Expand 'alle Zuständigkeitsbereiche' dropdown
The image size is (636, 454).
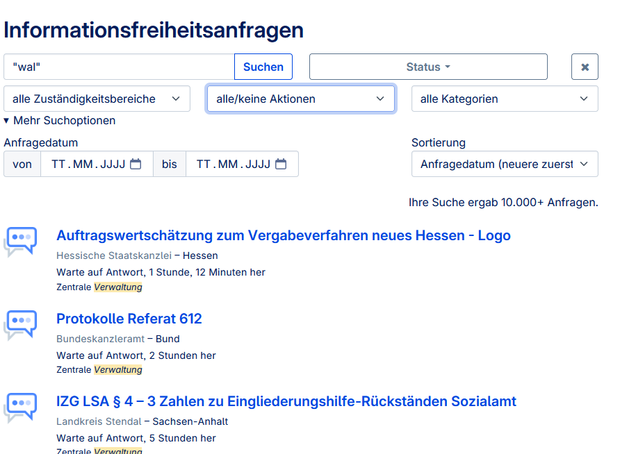[97, 99]
